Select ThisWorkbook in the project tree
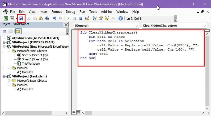The image size is (211, 116). [31, 64]
